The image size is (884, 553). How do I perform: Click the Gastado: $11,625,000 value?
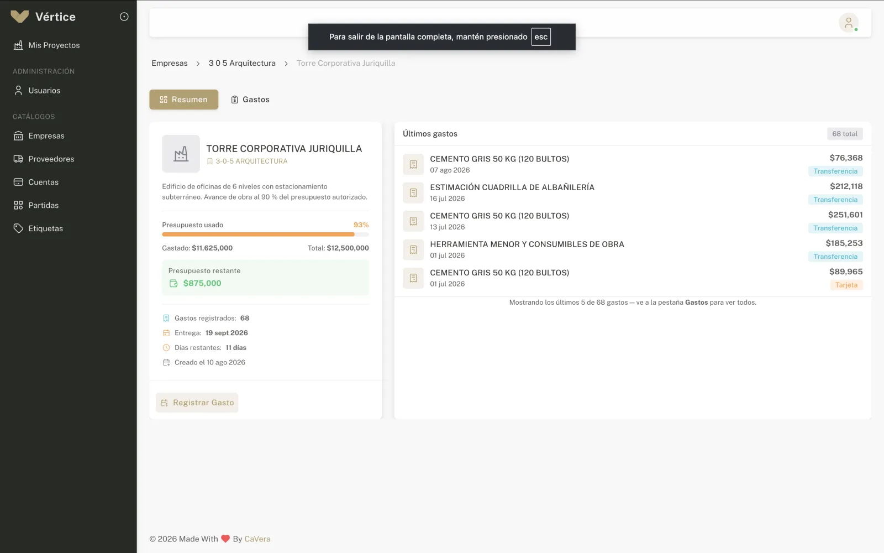pos(212,248)
